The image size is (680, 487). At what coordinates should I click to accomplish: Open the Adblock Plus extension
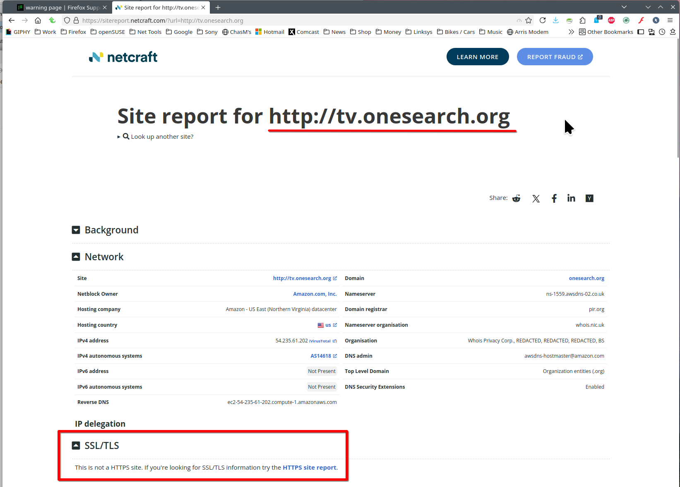point(611,20)
